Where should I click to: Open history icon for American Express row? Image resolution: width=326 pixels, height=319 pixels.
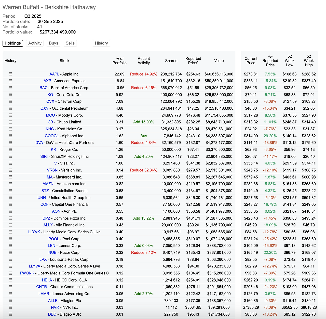pyautogui.click(x=10, y=81)
